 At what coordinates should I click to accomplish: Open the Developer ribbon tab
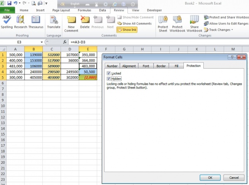(154, 10)
